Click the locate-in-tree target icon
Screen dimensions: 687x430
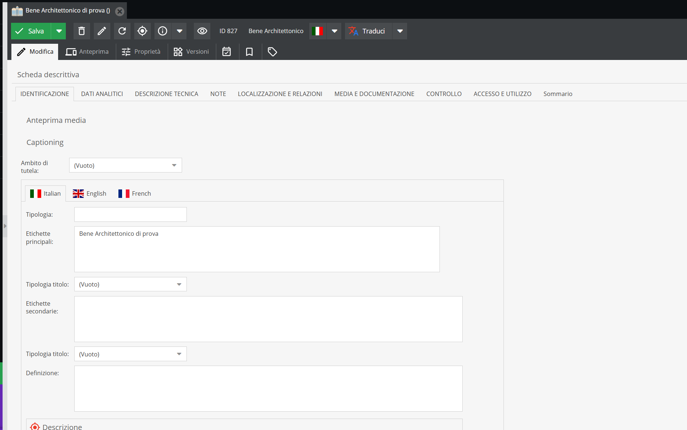pyautogui.click(x=142, y=31)
